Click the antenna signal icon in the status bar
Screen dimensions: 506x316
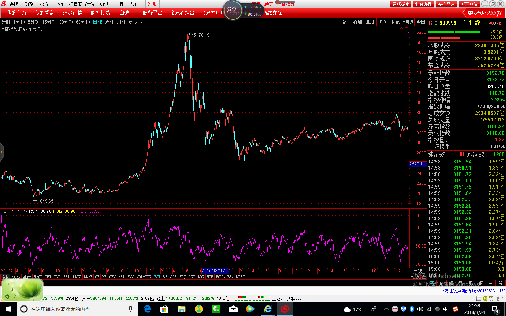click(492, 298)
